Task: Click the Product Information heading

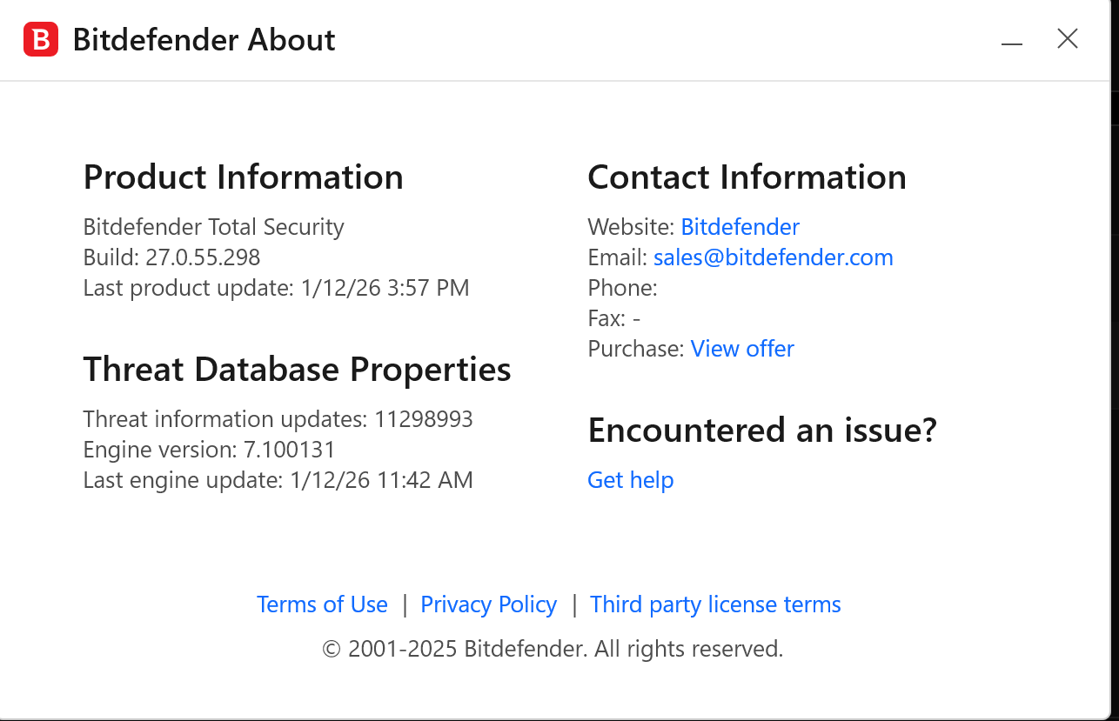Action: coord(243,177)
